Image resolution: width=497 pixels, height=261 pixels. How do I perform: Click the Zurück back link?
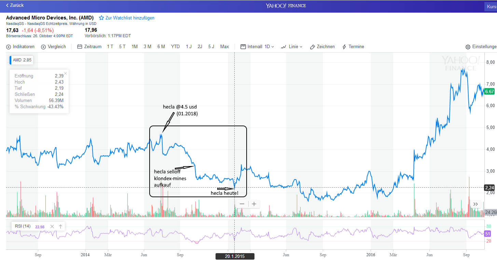(x=14, y=5)
